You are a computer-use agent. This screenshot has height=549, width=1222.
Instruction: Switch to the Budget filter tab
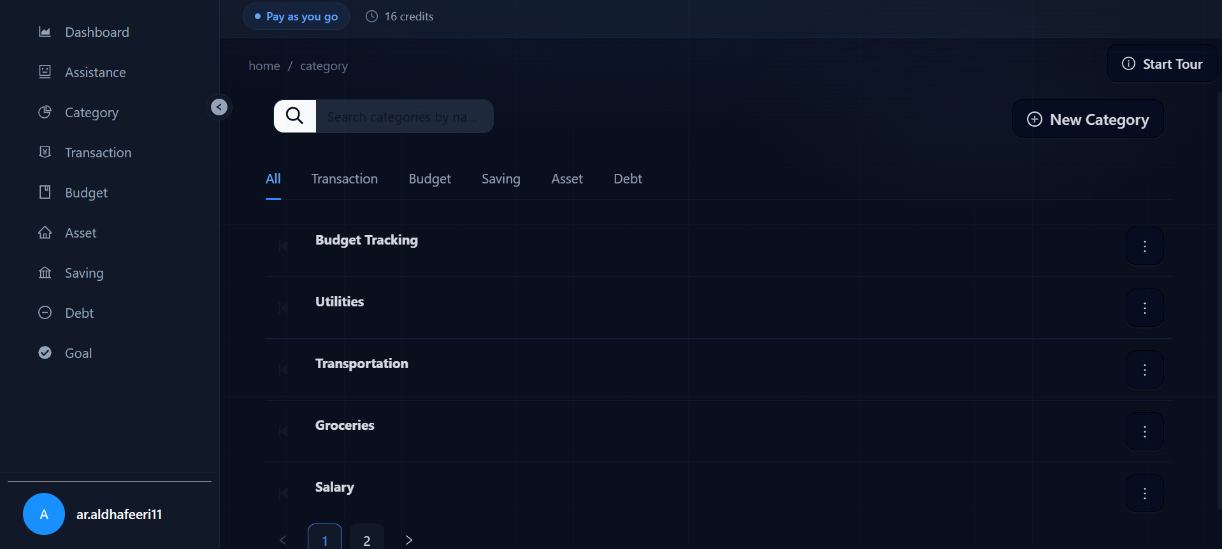click(430, 179)
